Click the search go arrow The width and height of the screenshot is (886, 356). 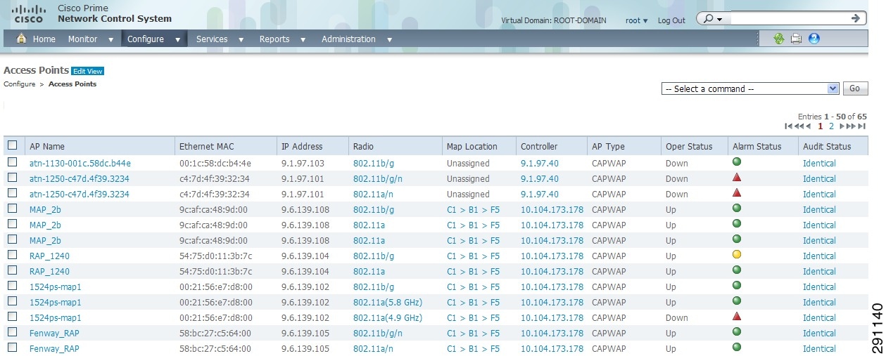click(856, 18)
